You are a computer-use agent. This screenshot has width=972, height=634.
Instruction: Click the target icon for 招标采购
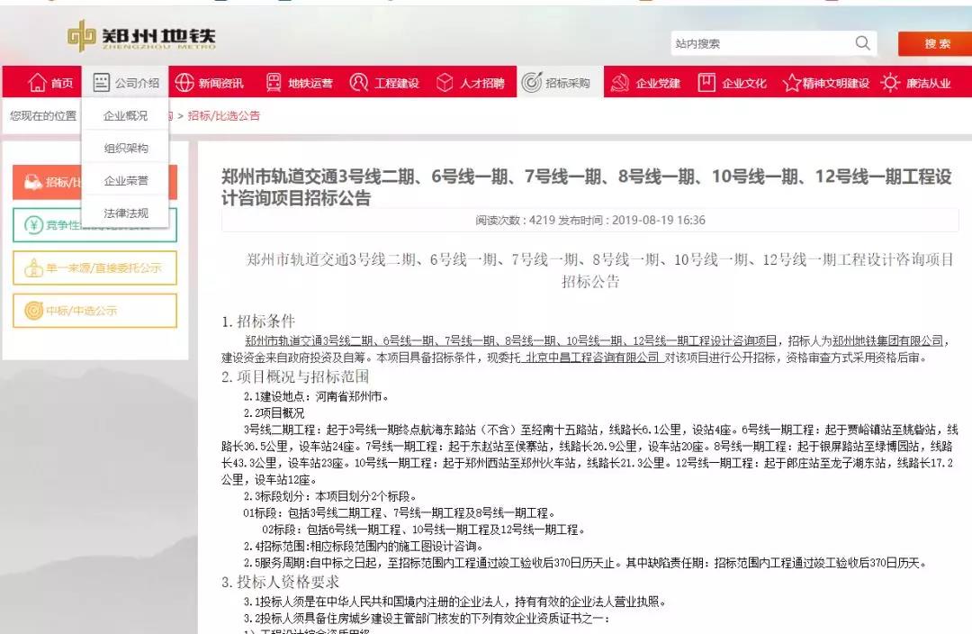coord(532,83)
